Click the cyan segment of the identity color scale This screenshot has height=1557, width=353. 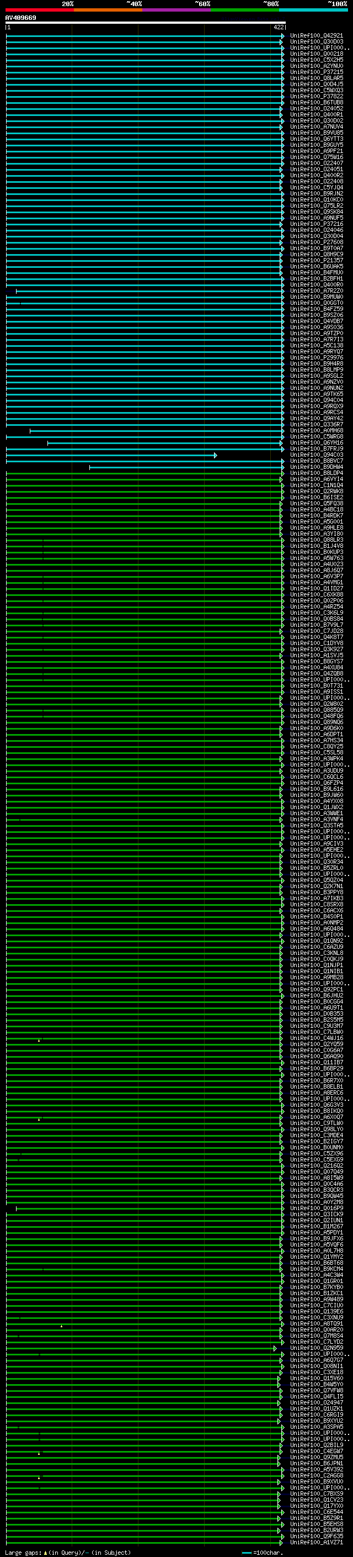pyautogui.click(x=313, y=10)
